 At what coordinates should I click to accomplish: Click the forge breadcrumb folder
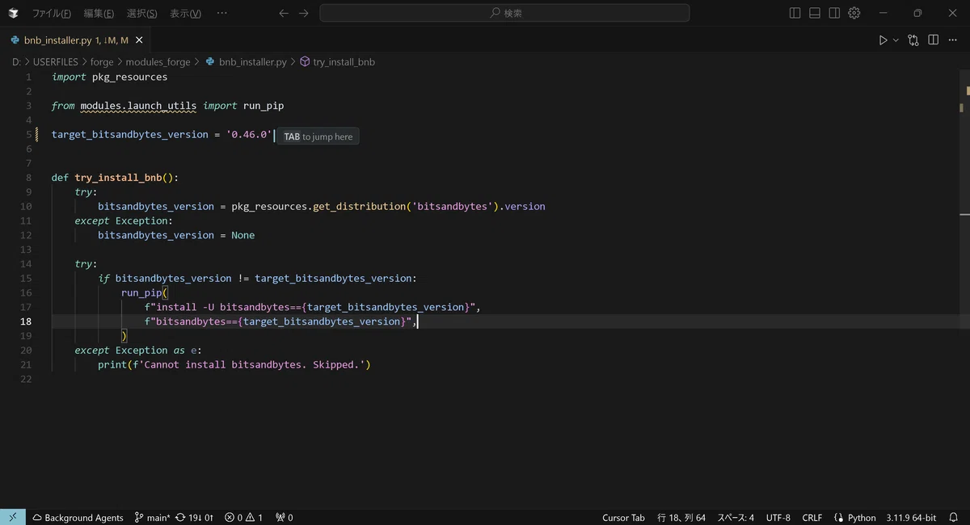102,61
